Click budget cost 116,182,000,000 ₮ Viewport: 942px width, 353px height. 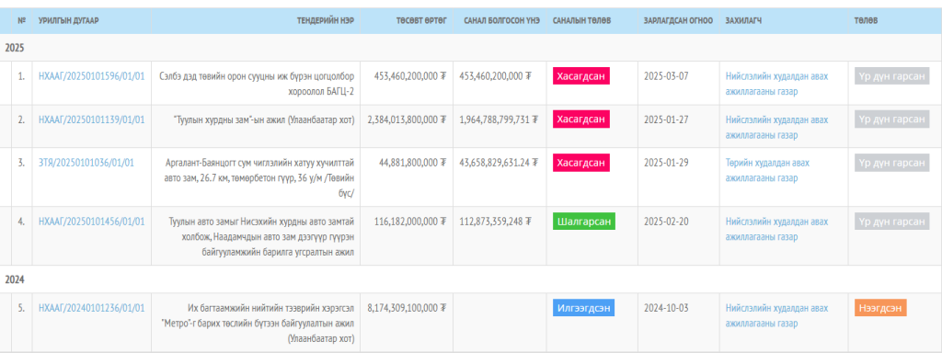pyautogui.click(x=410, y=222)
